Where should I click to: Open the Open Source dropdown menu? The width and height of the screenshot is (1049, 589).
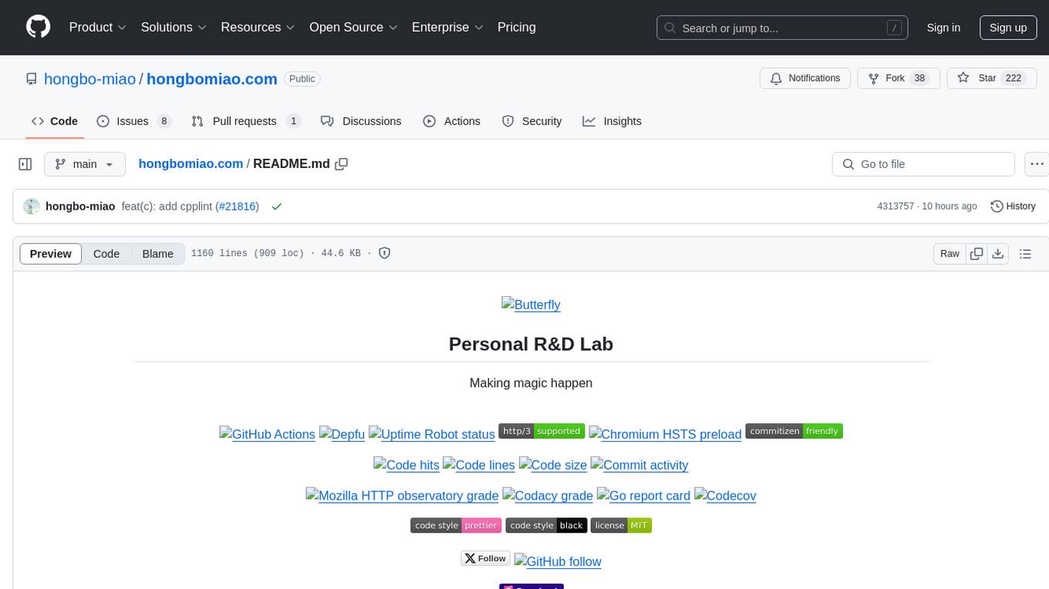tap(353, 27)
